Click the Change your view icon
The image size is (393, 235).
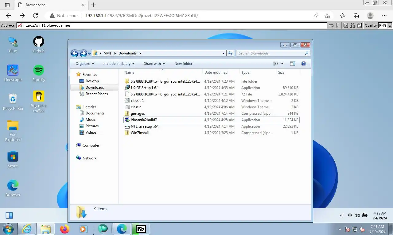coord(276,64)
